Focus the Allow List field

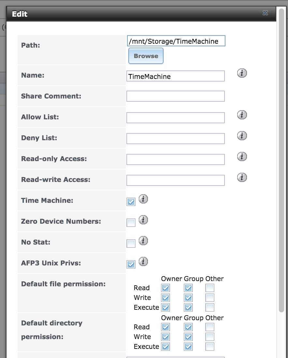(176, 118)
